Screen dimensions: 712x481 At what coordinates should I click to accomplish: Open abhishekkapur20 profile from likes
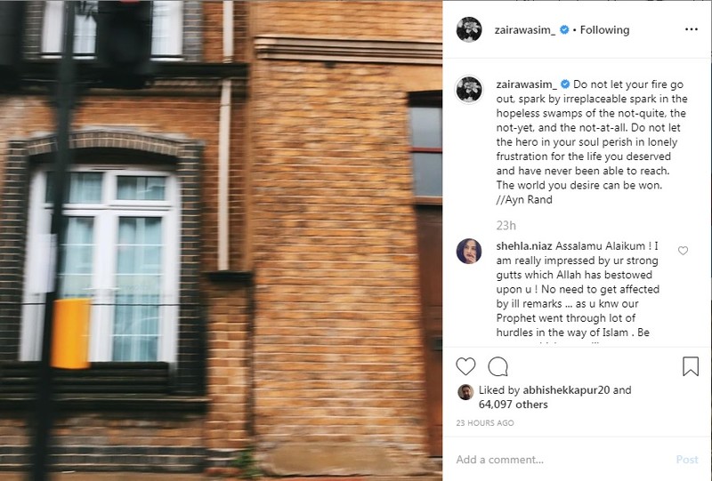566,389
